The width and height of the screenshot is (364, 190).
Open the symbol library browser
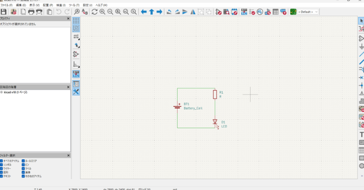click(x=226, y=11)
